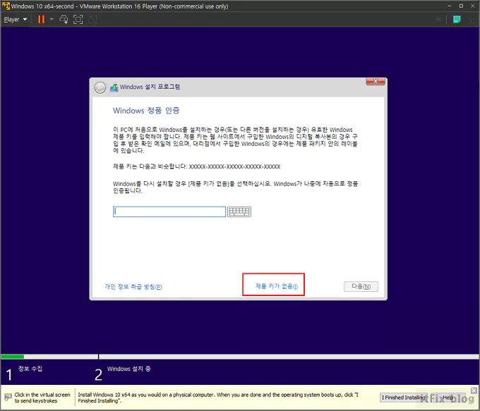
Task: Toggle the Unity mode icon
Action: [x=92, y=20]
